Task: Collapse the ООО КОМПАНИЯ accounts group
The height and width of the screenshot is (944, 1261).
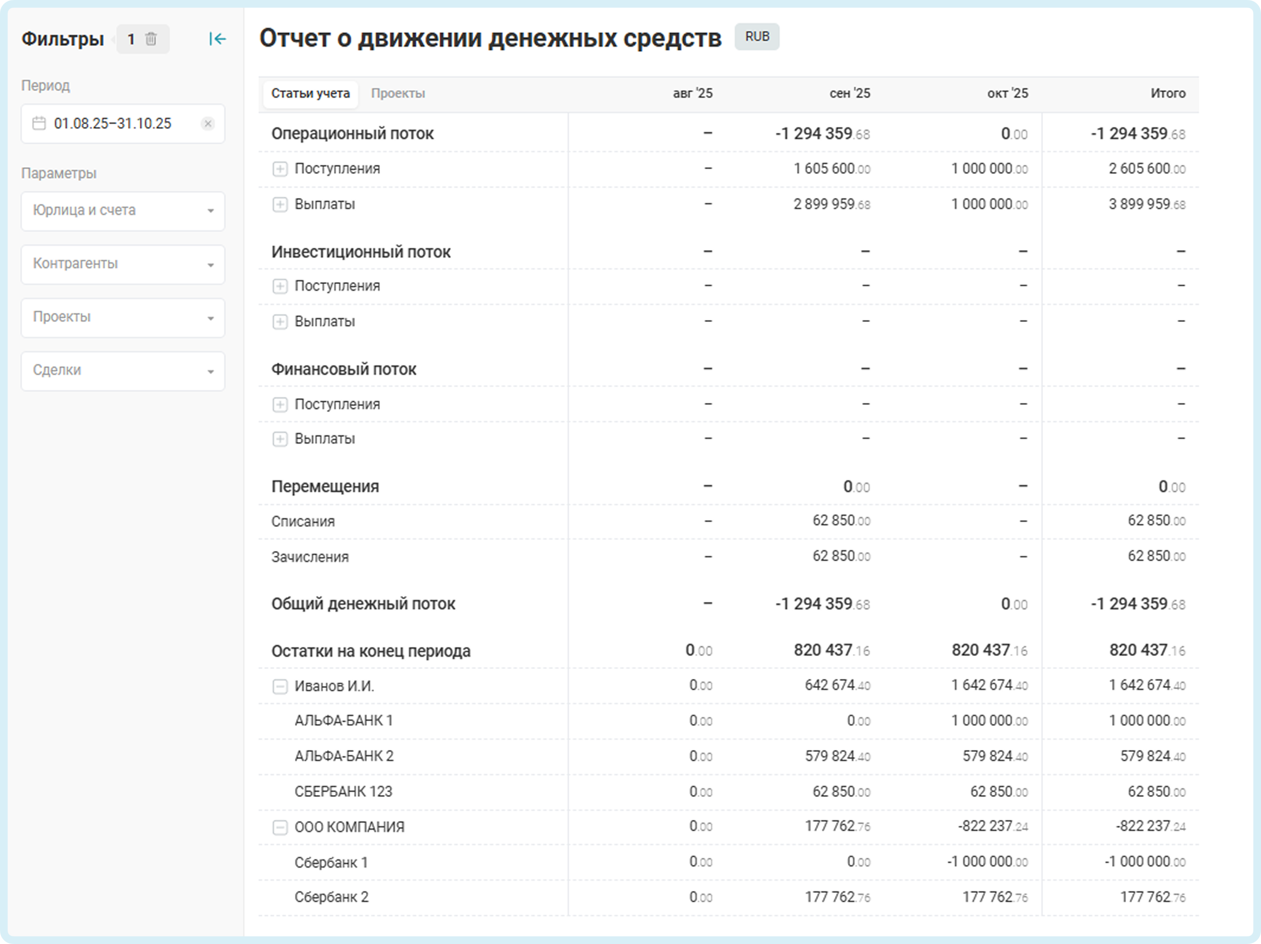Action: click(280, 827)
